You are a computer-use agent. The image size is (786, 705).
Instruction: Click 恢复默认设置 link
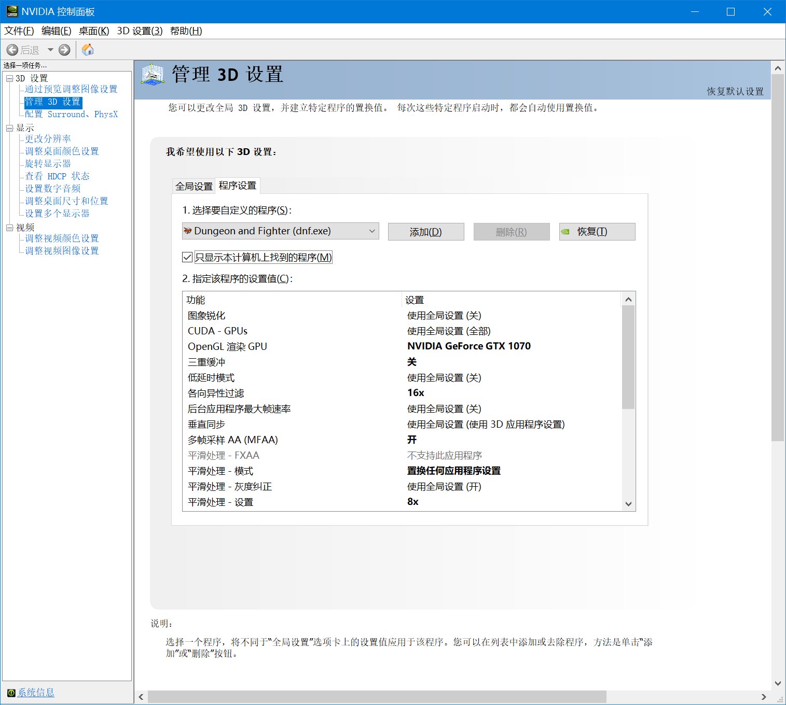click(x=735, y=91)
